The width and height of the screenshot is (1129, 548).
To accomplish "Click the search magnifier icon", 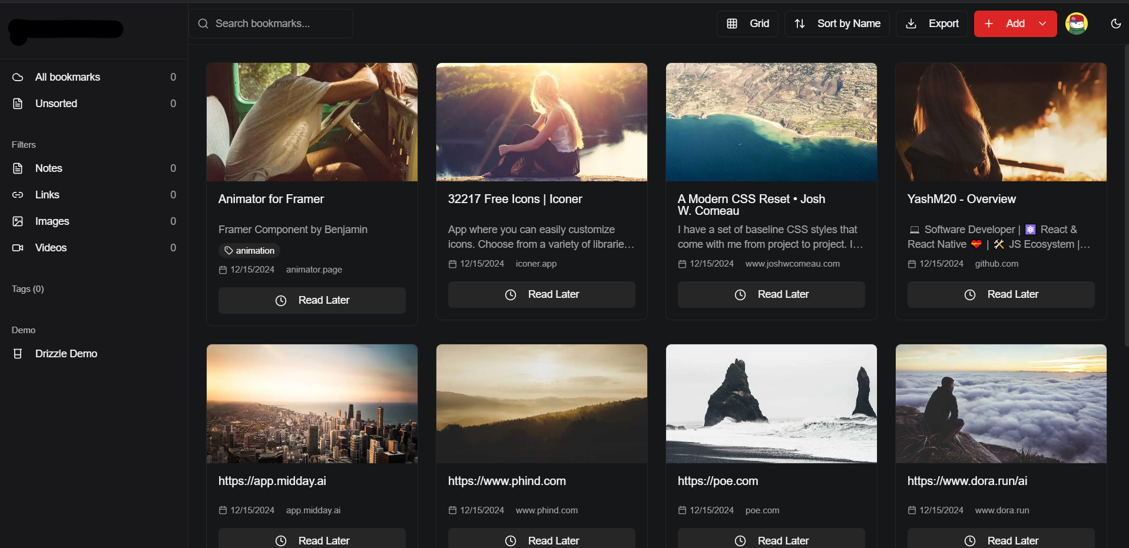I will [x=203, y=24].
